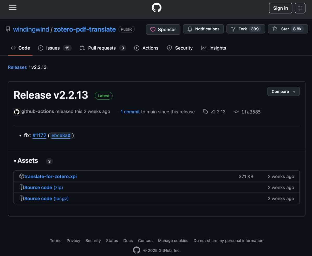Viewport: 312px width, 256px height.
Task: Open appearance settings sliders icon button
Action: pyautogui.click(x=300, y=8)
